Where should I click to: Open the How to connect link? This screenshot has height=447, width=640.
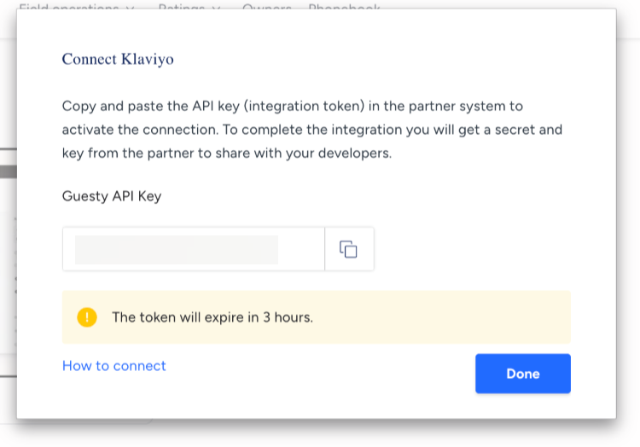(x=114, y=366)
